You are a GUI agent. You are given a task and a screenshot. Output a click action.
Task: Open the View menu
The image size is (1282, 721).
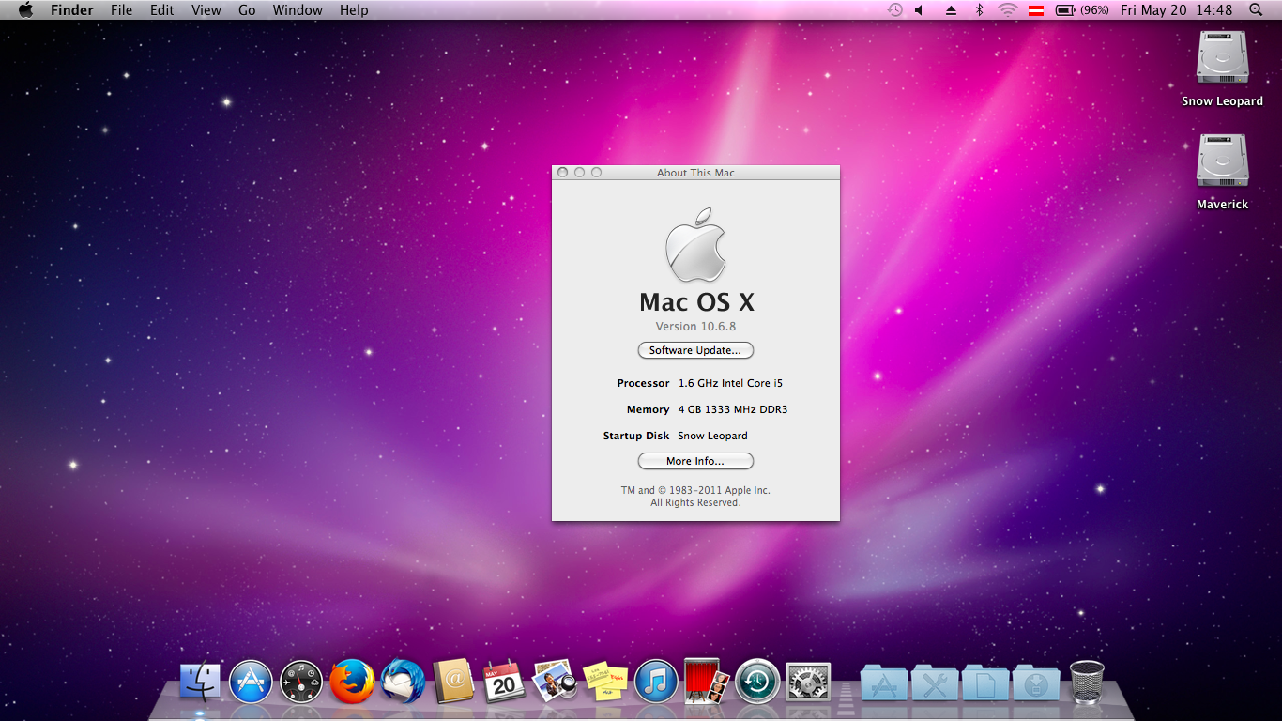point(206,9)
